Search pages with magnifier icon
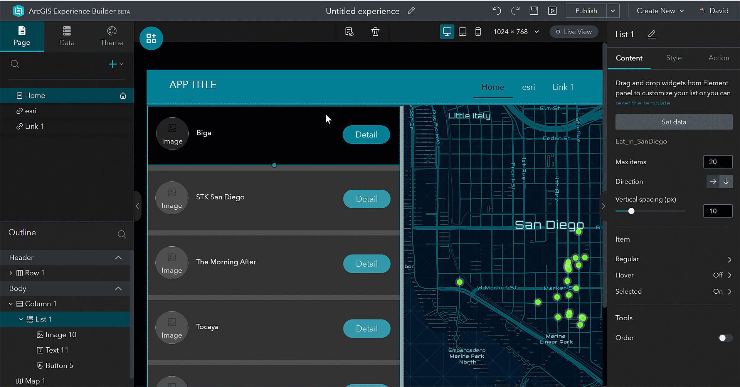The width and height of the screenshot is (740, 387). [x=15, y=64]
